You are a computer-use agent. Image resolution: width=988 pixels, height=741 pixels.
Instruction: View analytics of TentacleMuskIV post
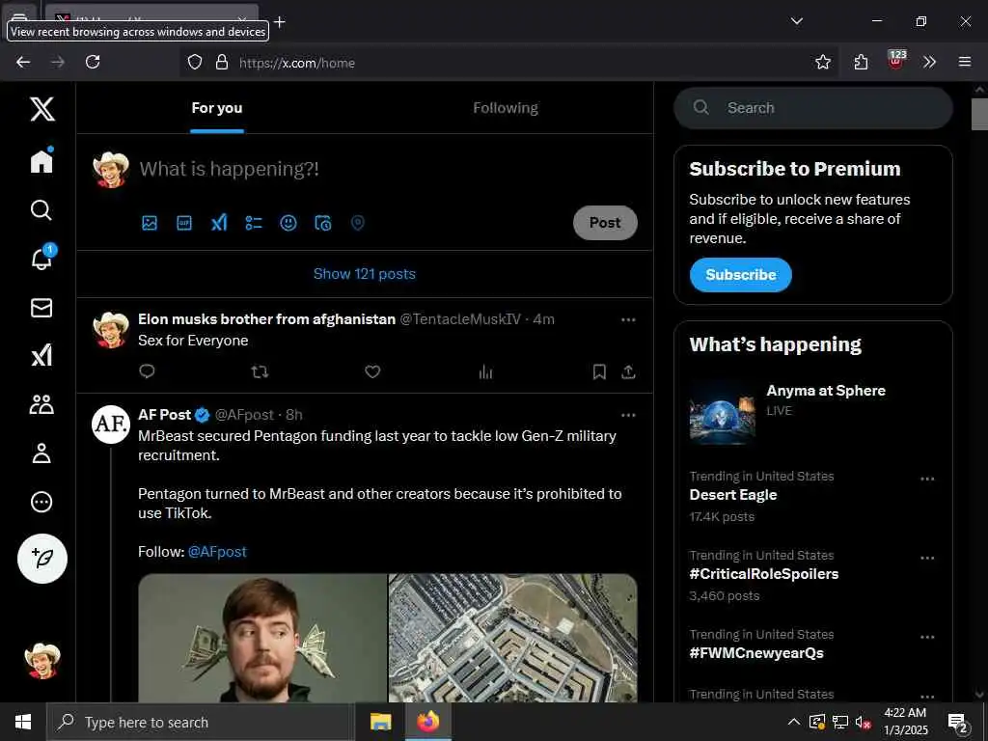coord(485,371)
